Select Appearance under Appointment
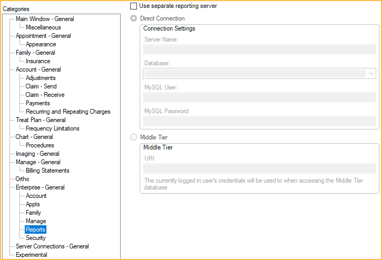This screenshot has width=382, height=260. 41,44
